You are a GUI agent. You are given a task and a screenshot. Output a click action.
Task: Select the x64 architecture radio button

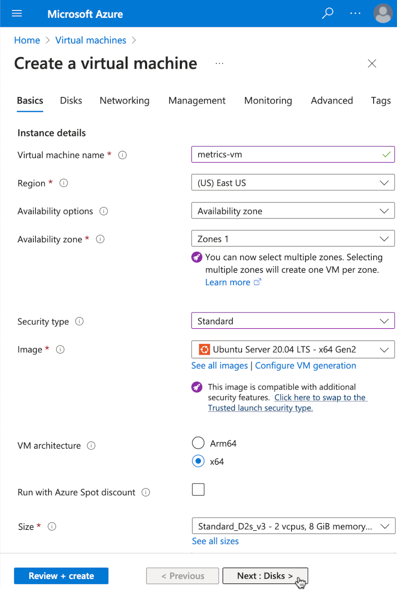click(198, 462)
